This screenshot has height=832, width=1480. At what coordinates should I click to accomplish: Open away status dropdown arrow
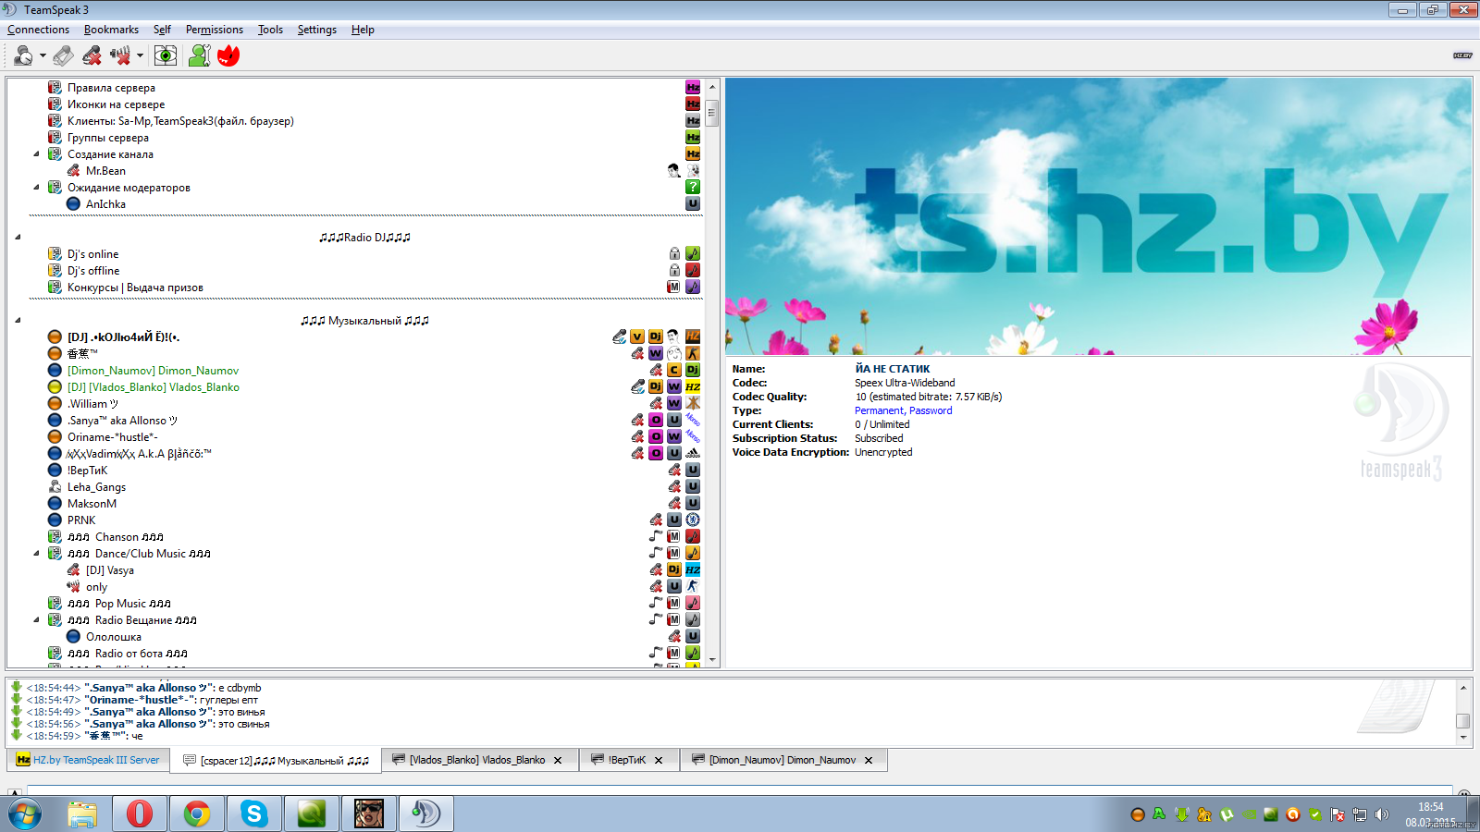click(43, 55)
